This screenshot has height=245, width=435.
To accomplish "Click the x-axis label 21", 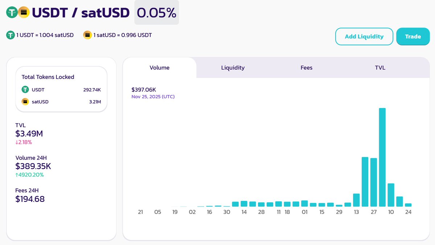I will tap(140, 212).
